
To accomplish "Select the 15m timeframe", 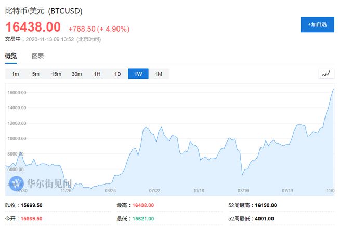I will [x=56, y=74].
